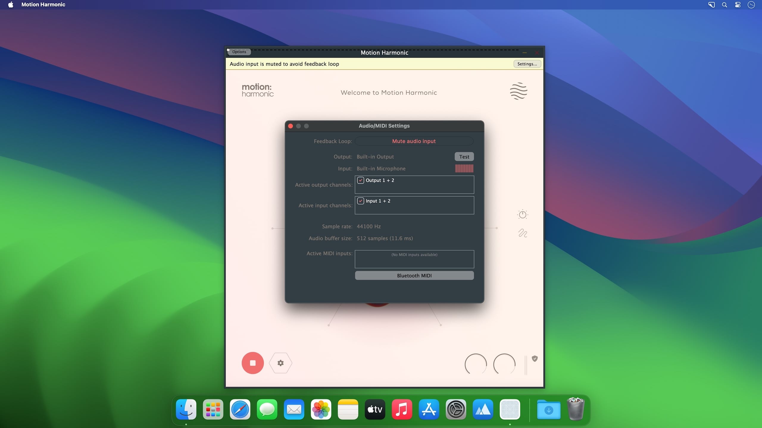Click the left circular knob

[476, 364]
